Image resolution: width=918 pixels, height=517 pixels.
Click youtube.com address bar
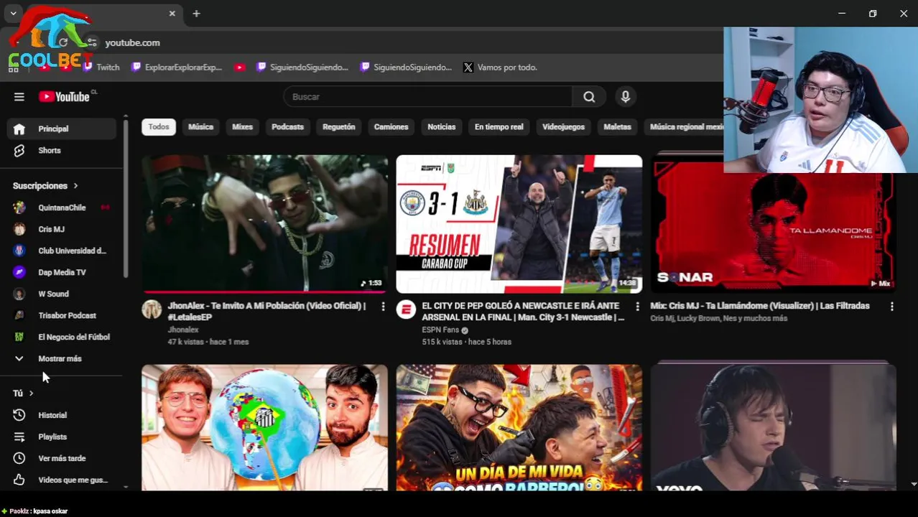[132, 43]
